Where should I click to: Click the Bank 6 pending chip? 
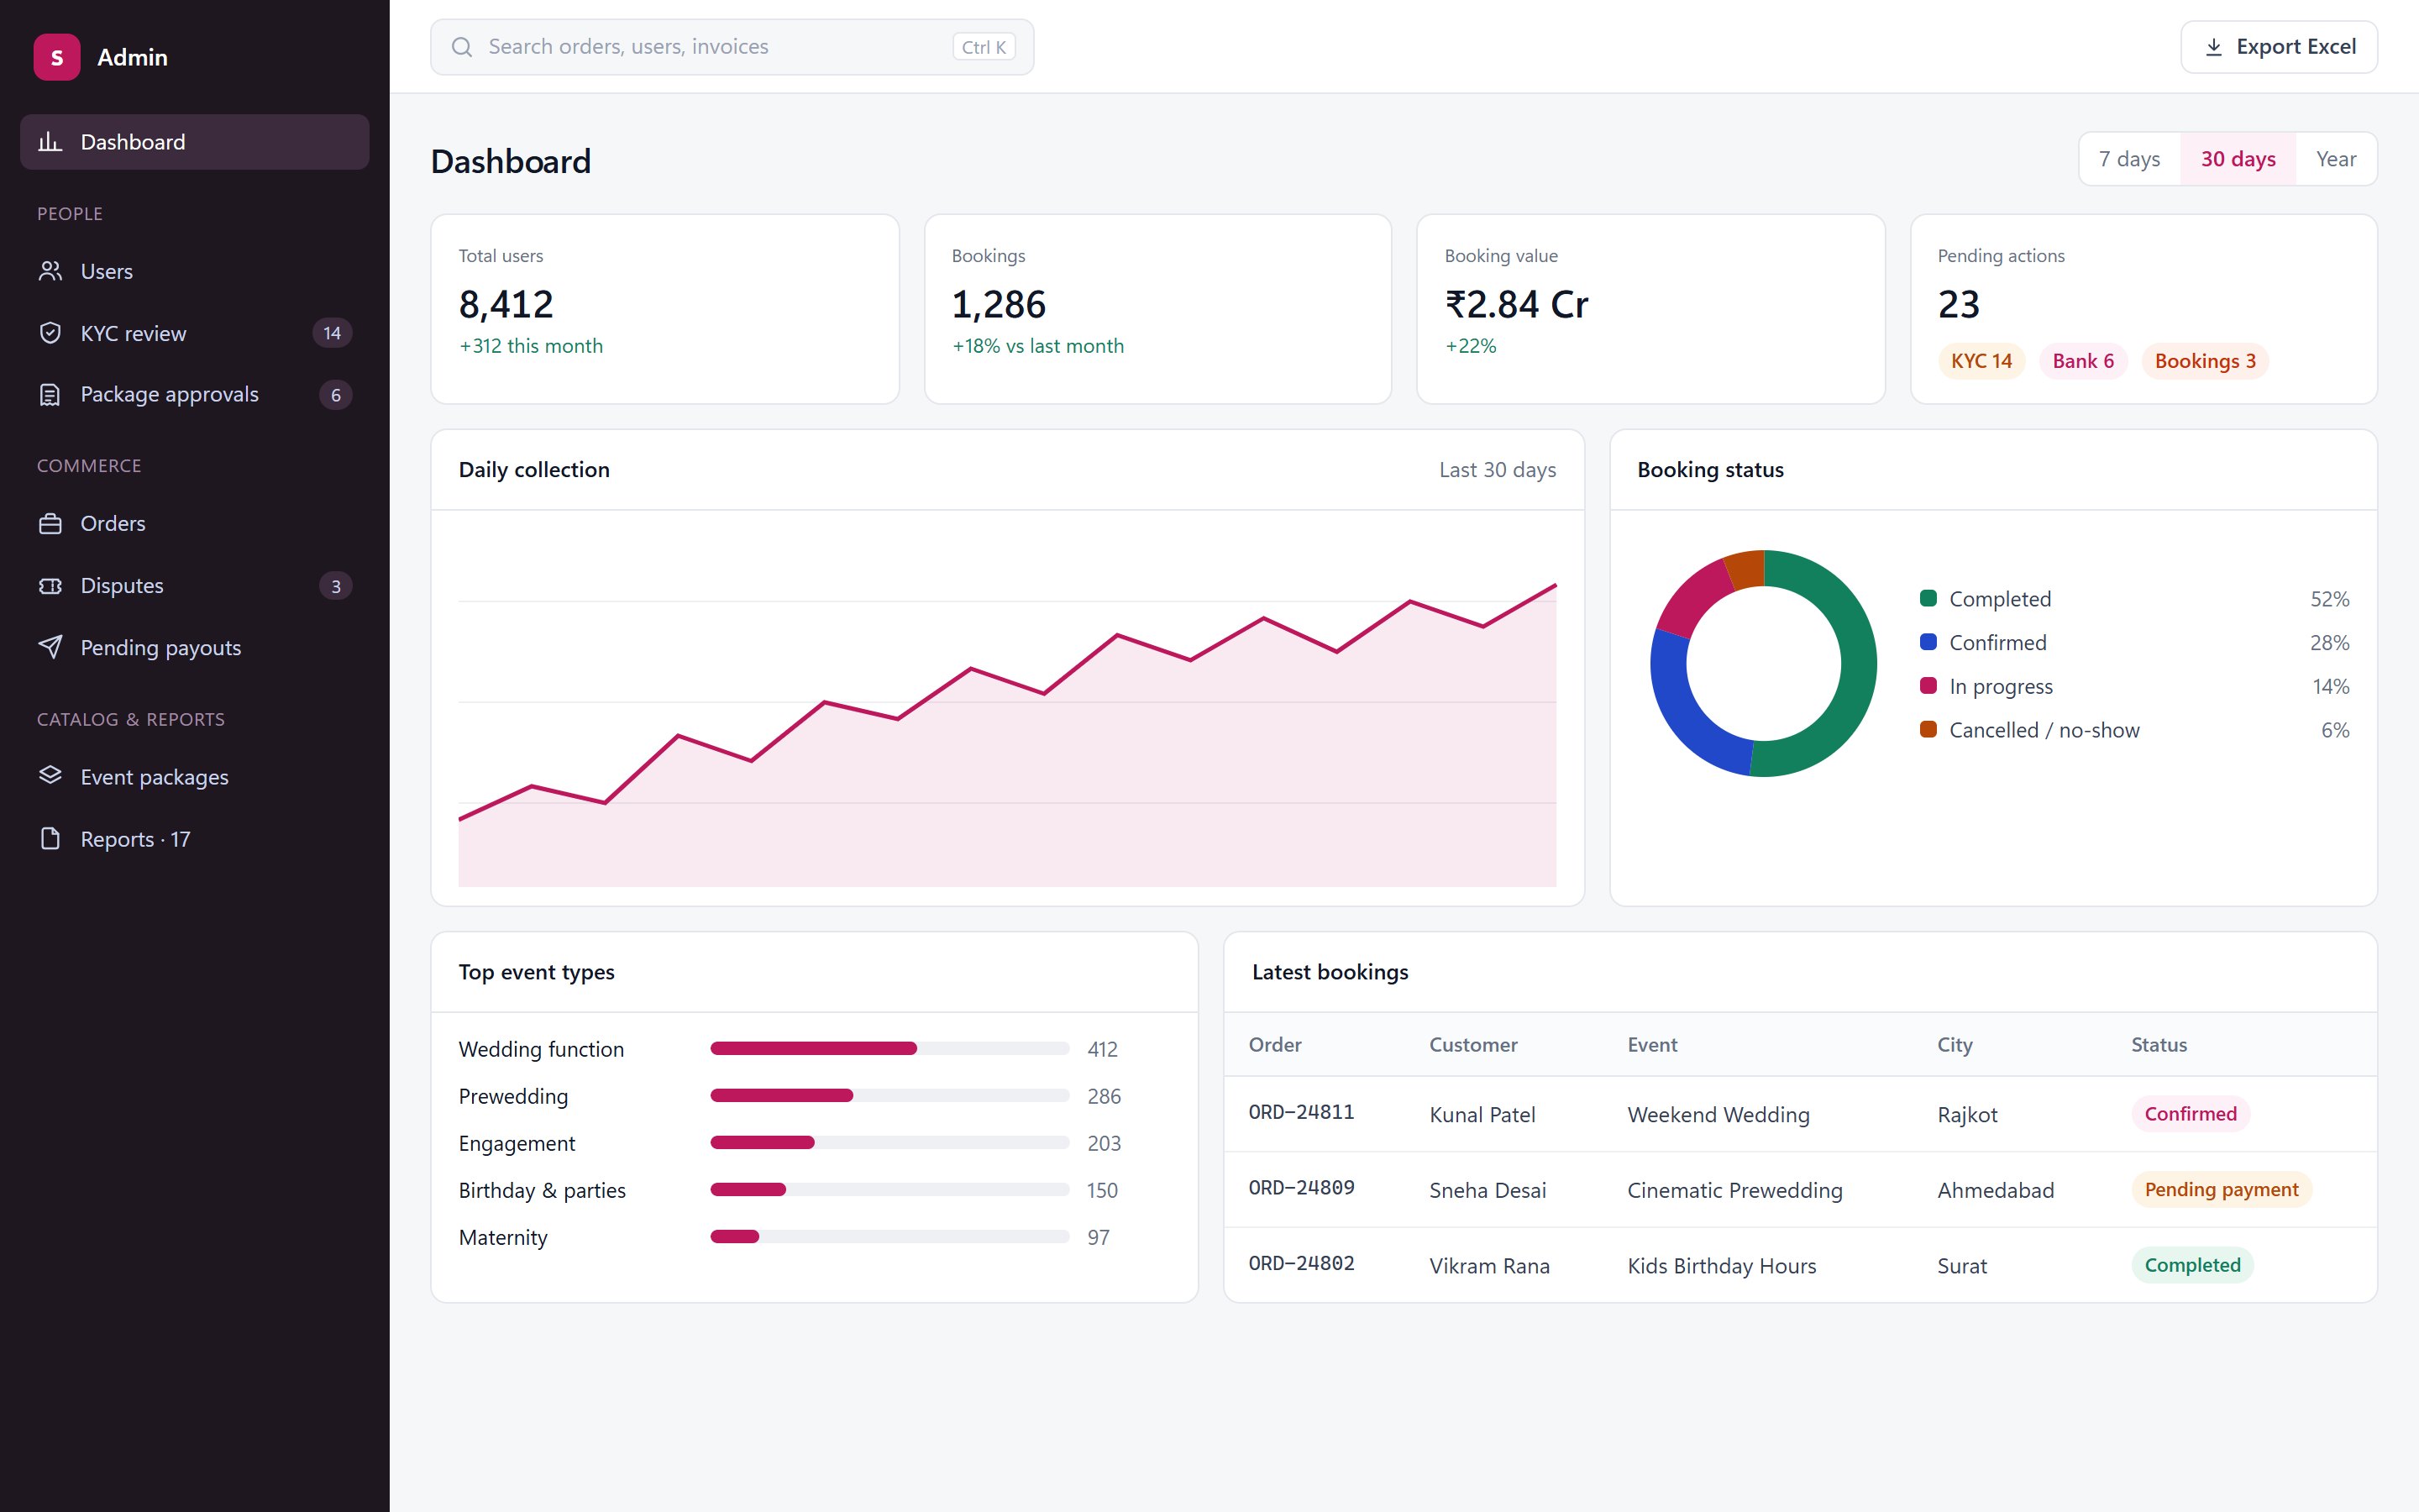click(x=2083, y=361)
